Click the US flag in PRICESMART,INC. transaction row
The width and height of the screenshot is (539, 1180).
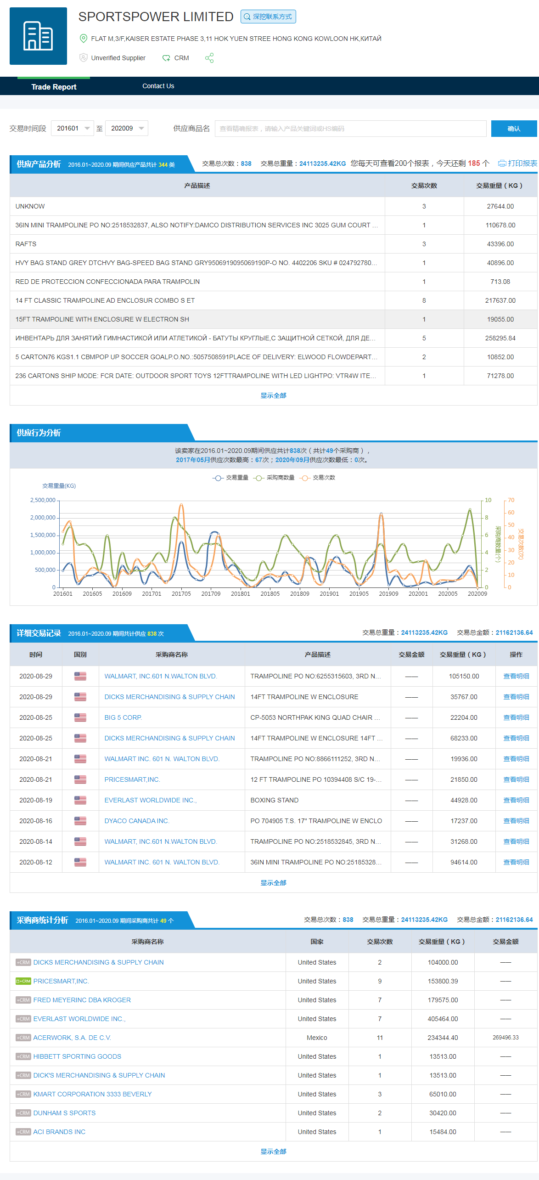pos(80,779)
